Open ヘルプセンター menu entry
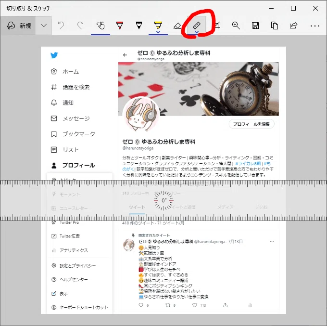 click(70, 279)
